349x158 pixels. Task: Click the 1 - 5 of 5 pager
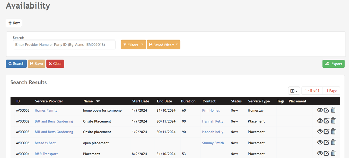312,91
